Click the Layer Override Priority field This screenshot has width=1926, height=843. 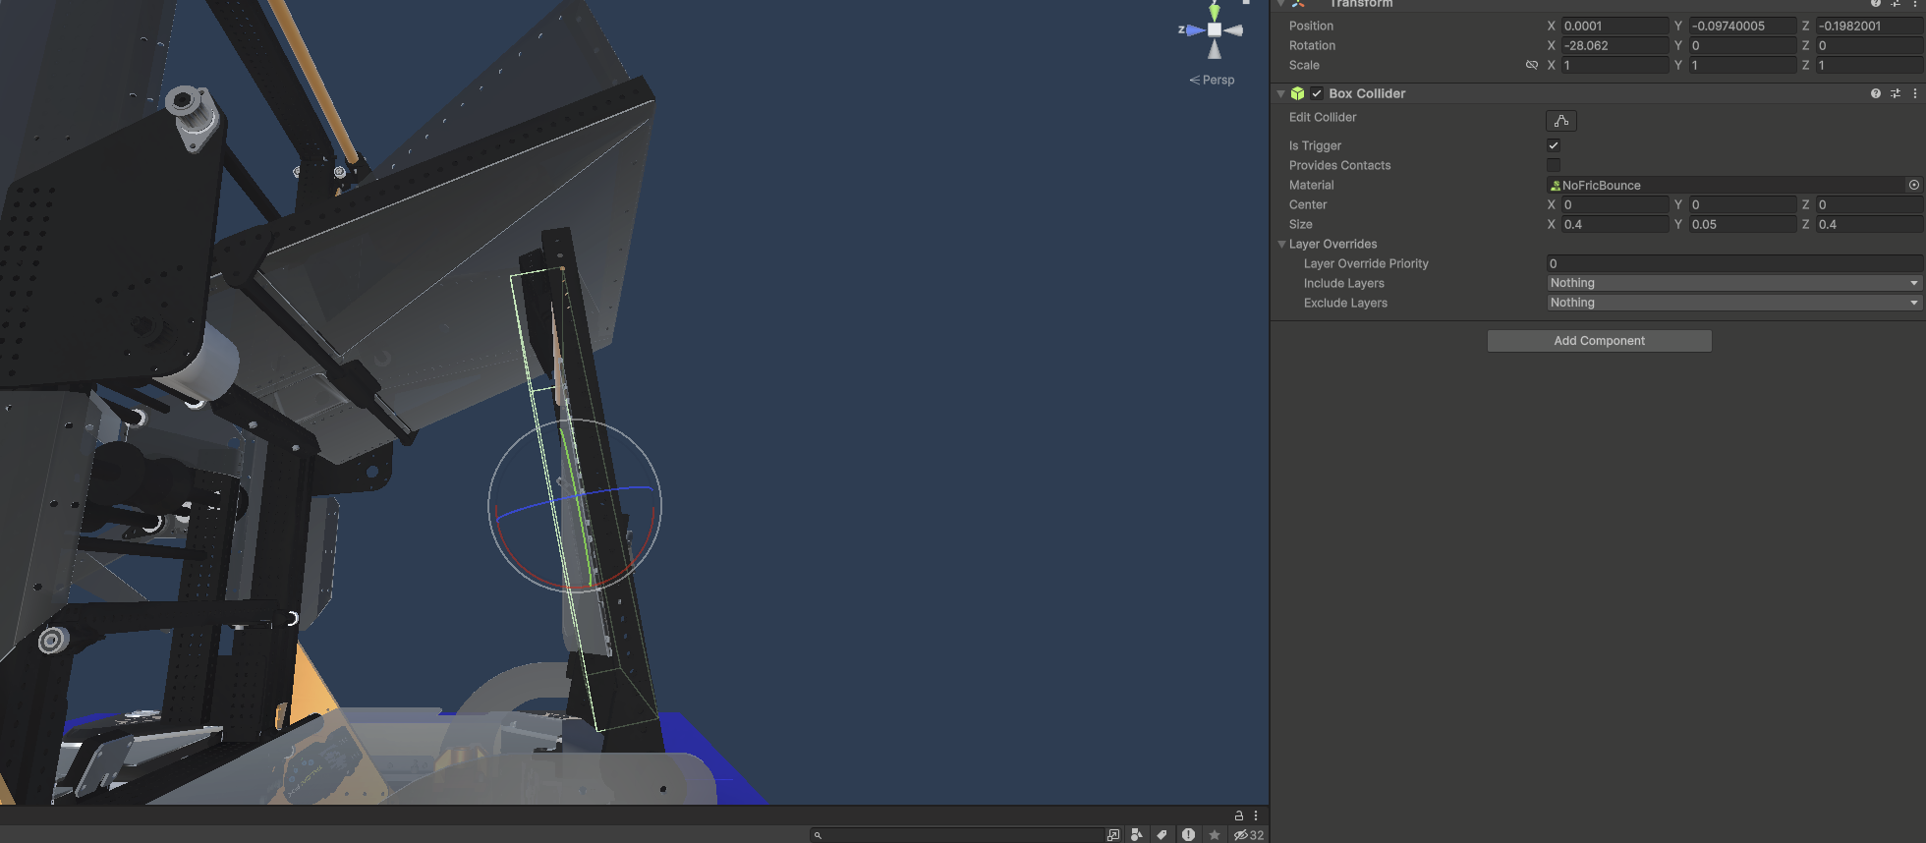pos(1734,263)
